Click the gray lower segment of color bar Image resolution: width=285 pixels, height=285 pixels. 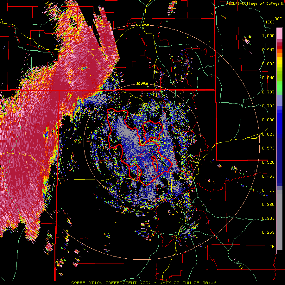280,220
